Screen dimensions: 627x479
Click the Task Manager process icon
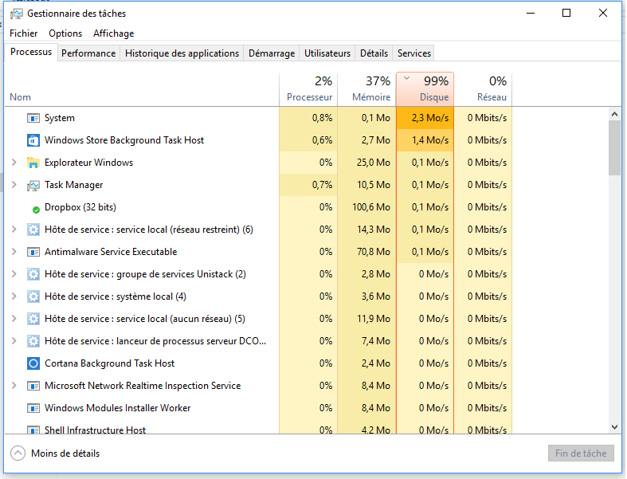pos(33,185)
